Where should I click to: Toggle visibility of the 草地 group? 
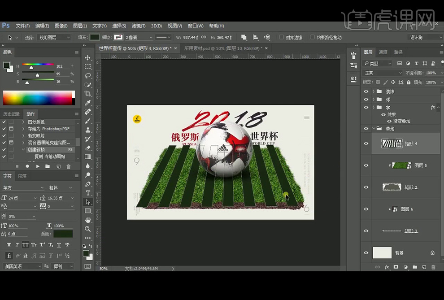pyautogui.click(x=366, y=128)
